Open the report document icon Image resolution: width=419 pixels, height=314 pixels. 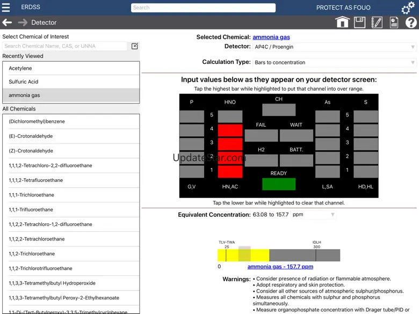[x=394, y=22]
